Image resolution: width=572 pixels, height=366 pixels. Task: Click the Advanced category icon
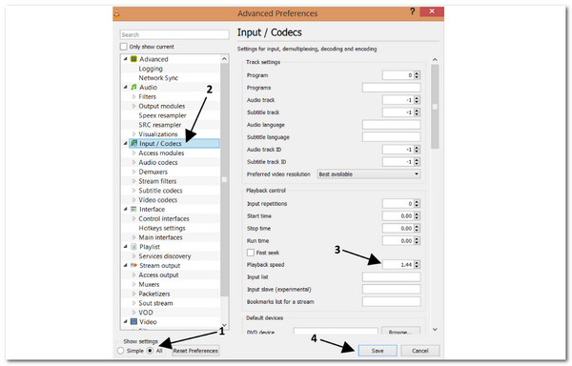[133, 59]
